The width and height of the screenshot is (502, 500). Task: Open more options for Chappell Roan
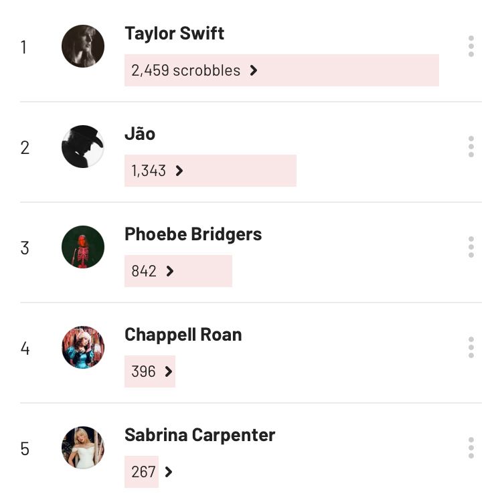471,347
